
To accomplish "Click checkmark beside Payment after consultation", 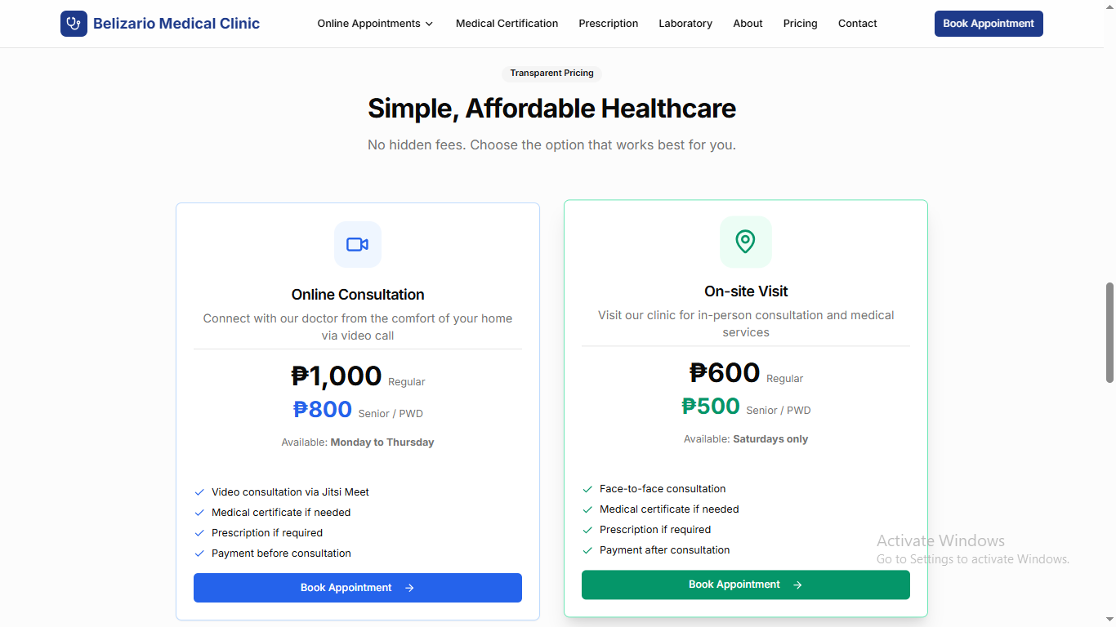I will [x=587, y=550].
